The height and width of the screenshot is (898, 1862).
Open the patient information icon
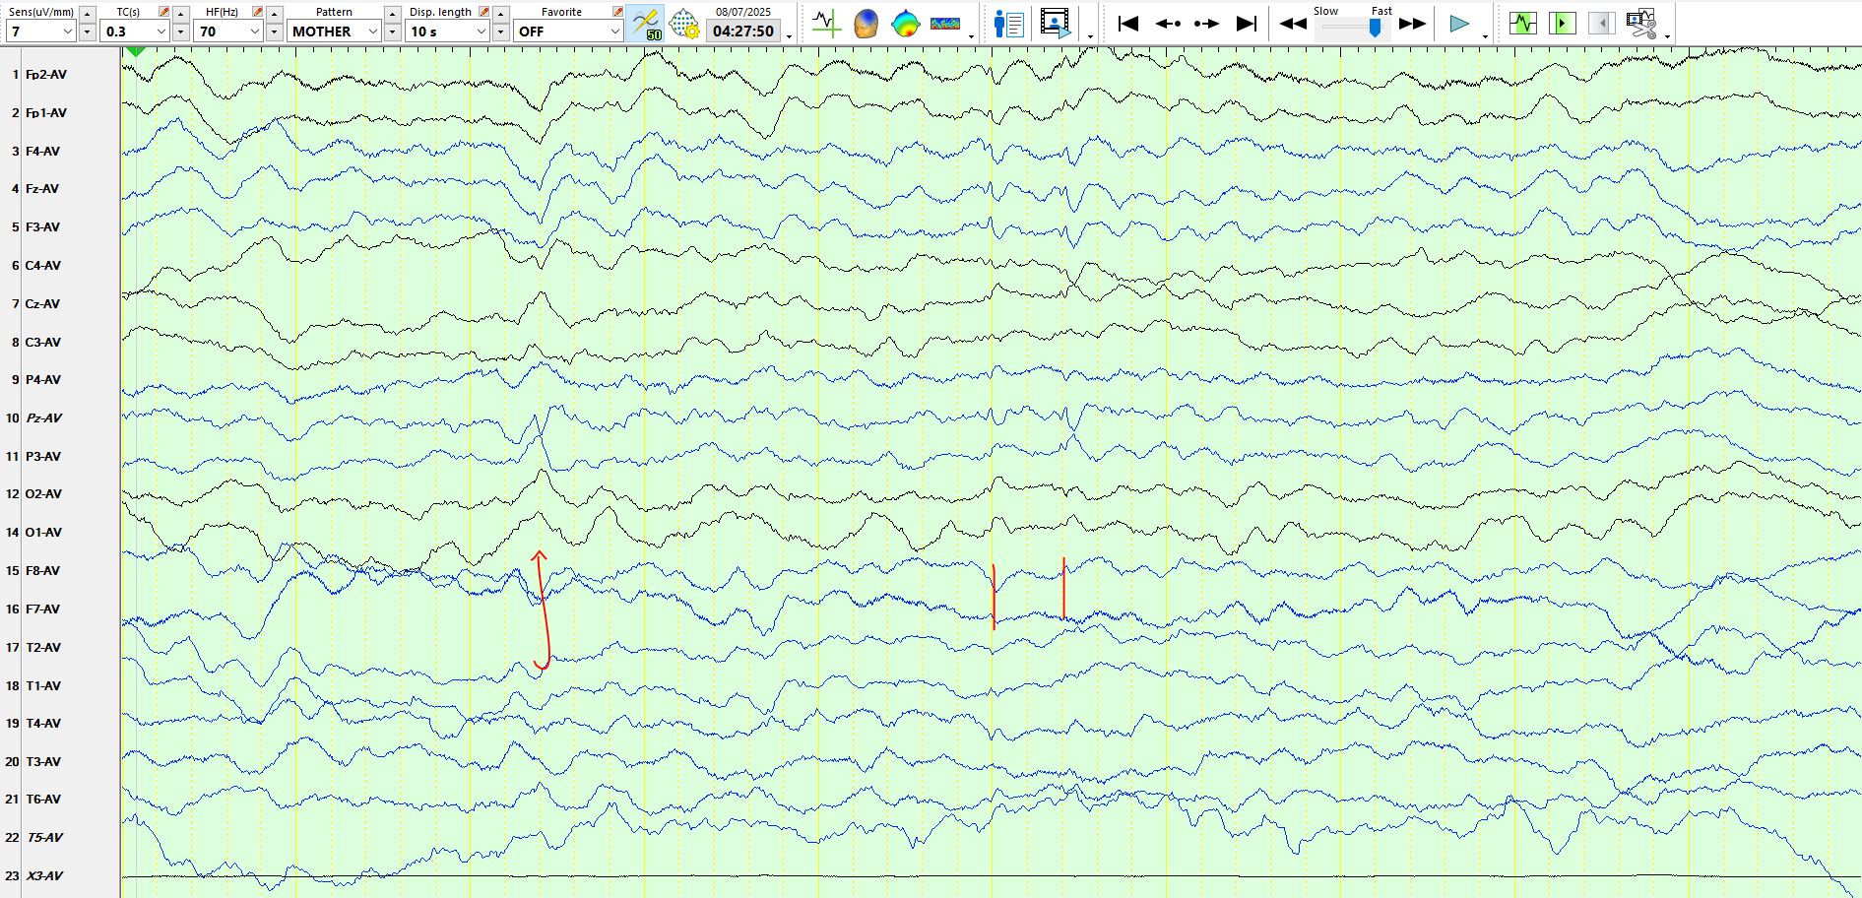coord(1008,24)
